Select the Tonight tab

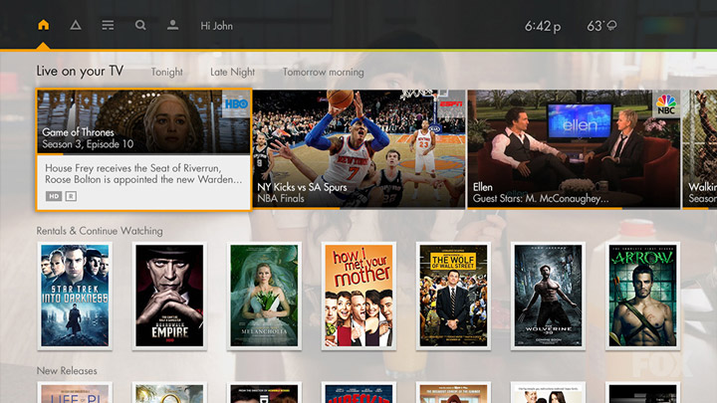click(166, 72)
